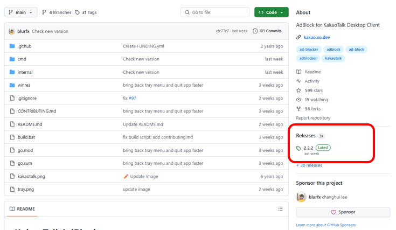Click the file icon beside go.mod
The width and height of the screenshot is (396, 230).
[x=12, y=150]
